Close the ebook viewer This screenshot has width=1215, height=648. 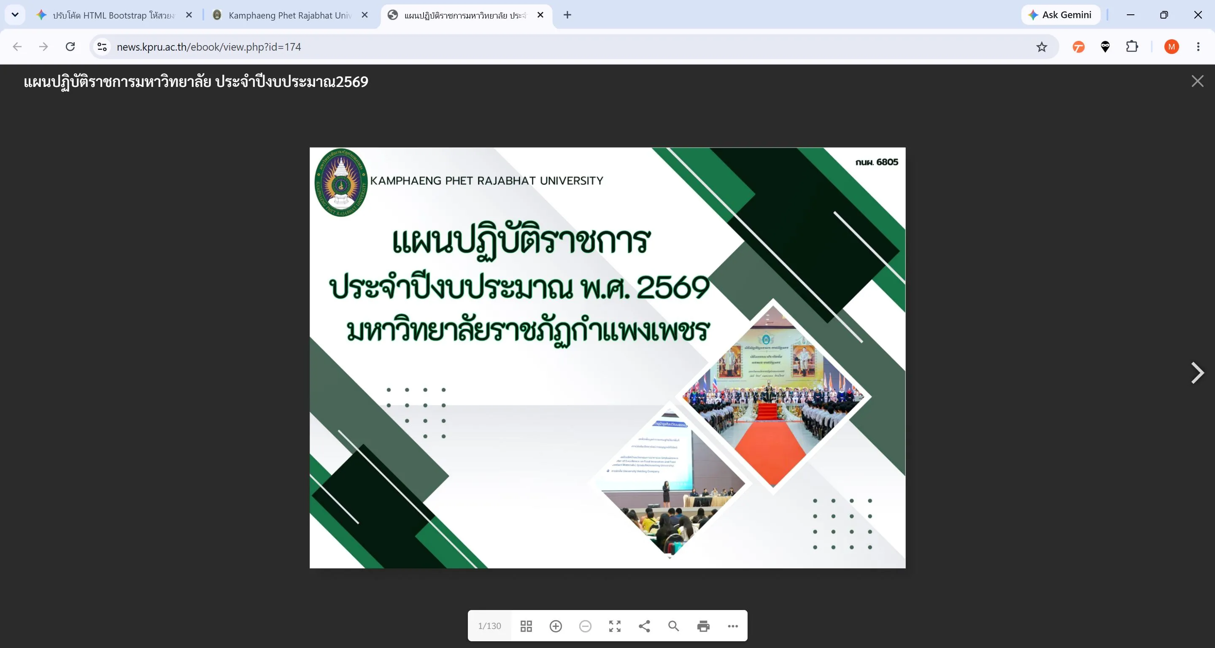coord(1198,81)
